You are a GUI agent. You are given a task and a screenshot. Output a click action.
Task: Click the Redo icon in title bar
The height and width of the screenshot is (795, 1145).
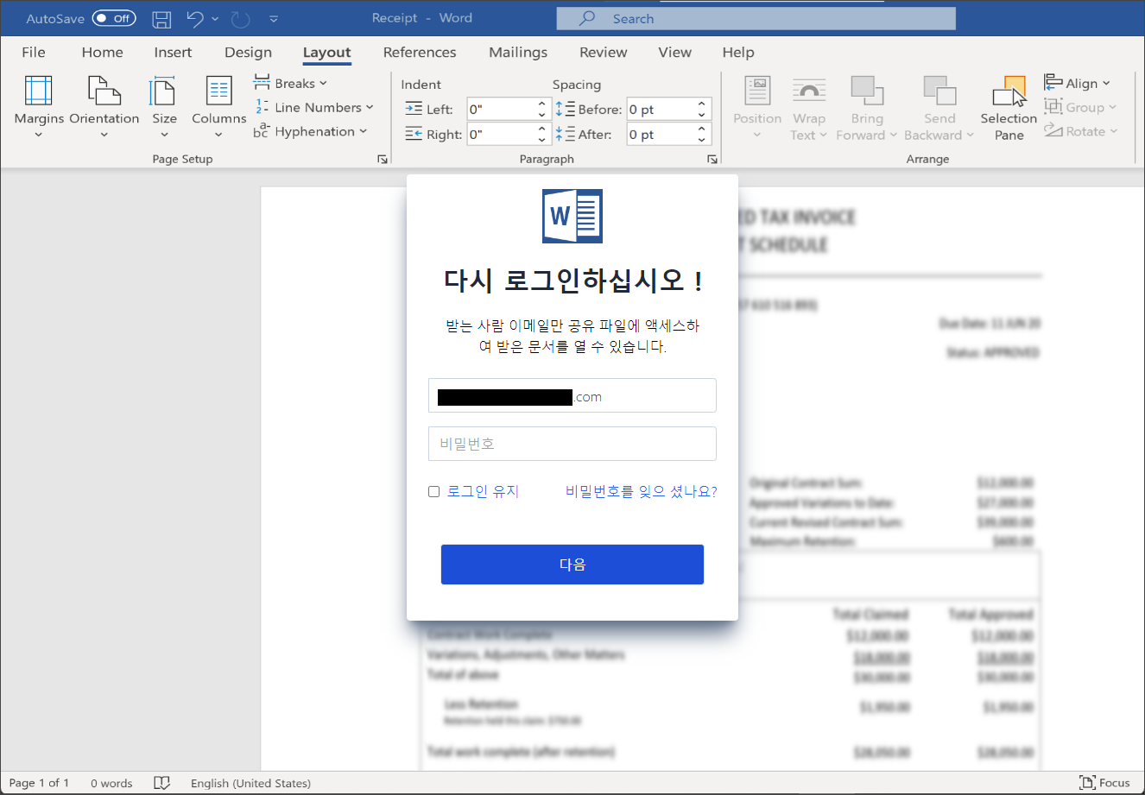coord(241,18)
